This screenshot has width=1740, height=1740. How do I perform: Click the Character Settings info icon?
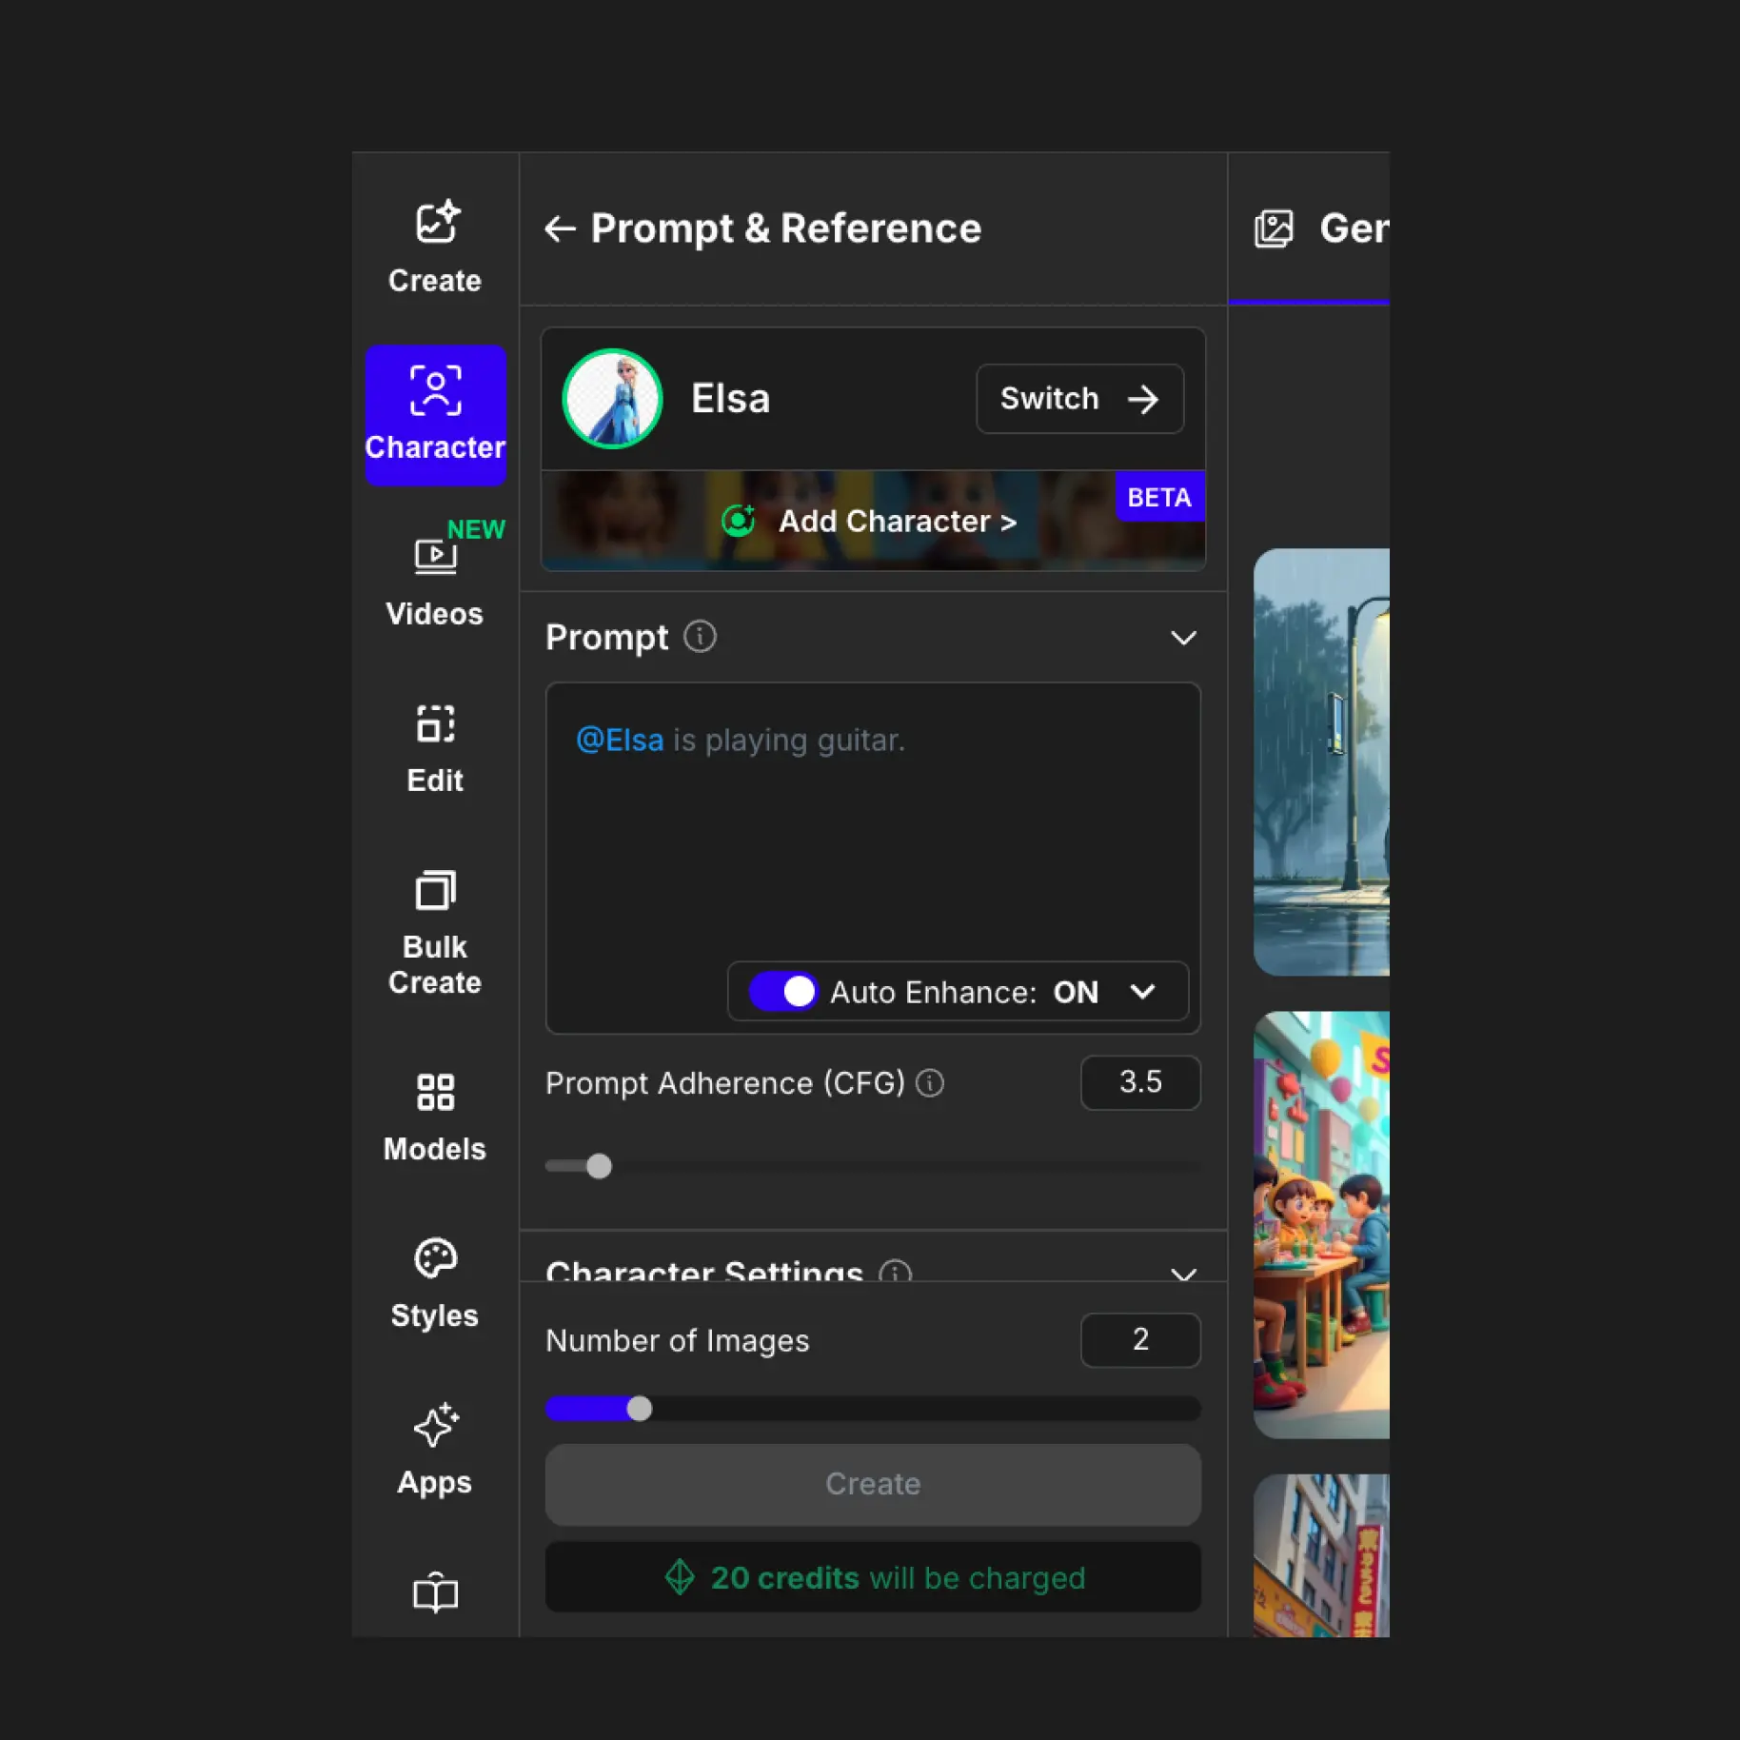(895, 1271)
